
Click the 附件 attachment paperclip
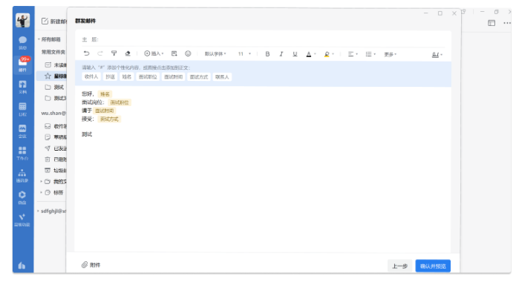pos(91,264)
